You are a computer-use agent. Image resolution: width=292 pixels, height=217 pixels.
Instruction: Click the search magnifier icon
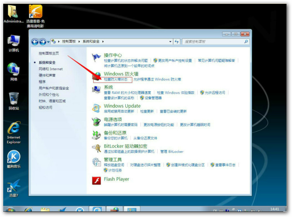(246, 42)
